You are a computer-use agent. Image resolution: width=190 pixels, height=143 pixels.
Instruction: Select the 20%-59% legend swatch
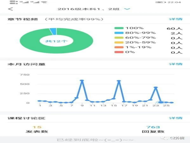[x=119, y=42]
